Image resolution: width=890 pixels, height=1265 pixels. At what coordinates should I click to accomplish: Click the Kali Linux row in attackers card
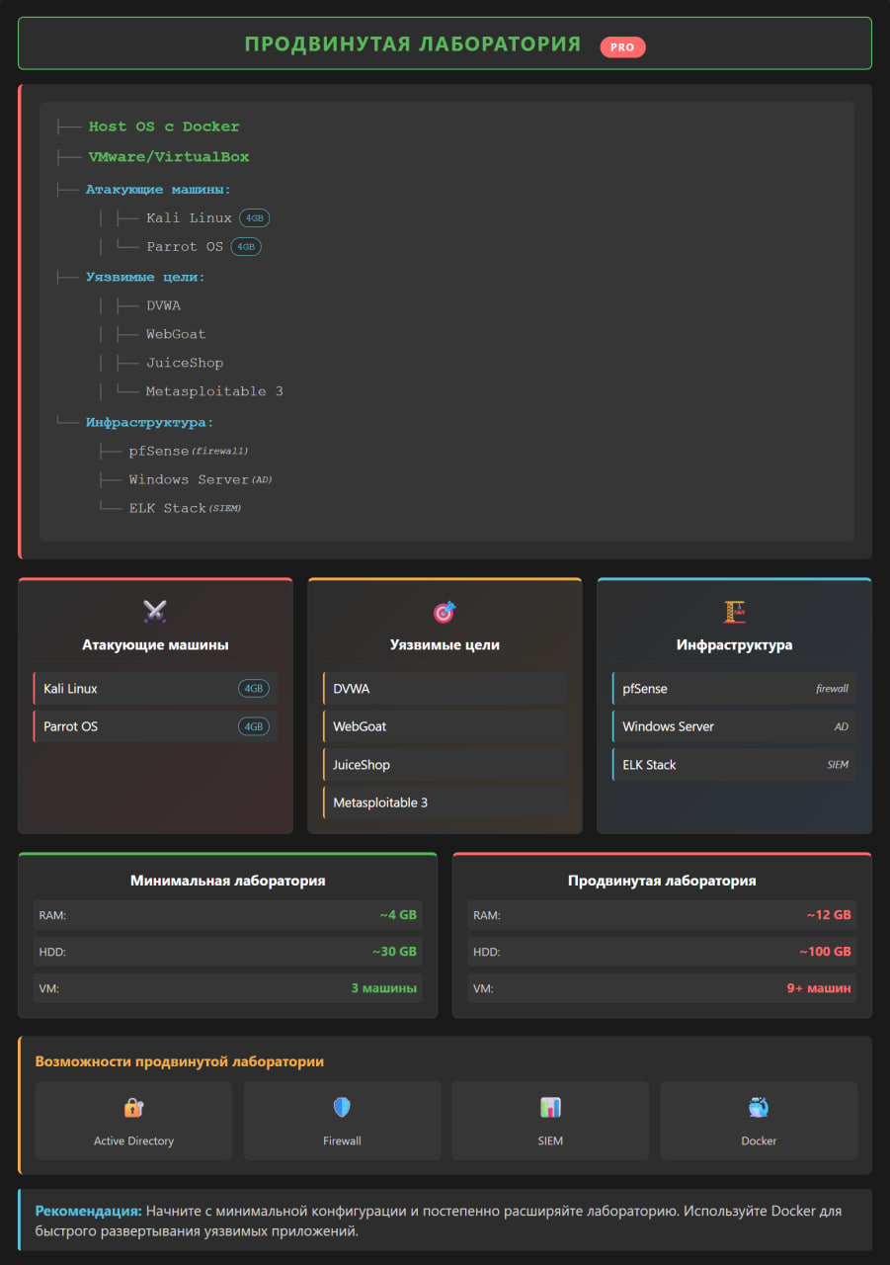(x=155, y=689)
